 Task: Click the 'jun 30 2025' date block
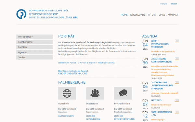(x=145, y=62)
